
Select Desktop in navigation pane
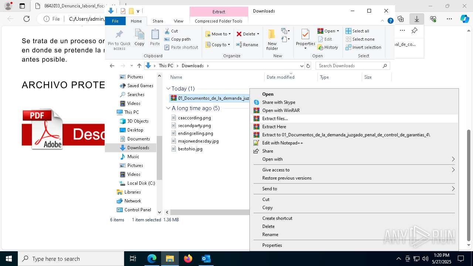[x=135, y=130]
